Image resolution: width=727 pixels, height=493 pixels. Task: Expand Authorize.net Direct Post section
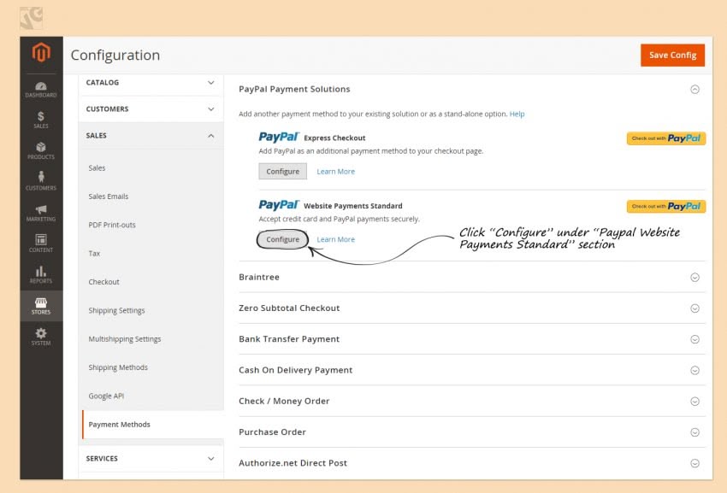click(x=694, y=463)
